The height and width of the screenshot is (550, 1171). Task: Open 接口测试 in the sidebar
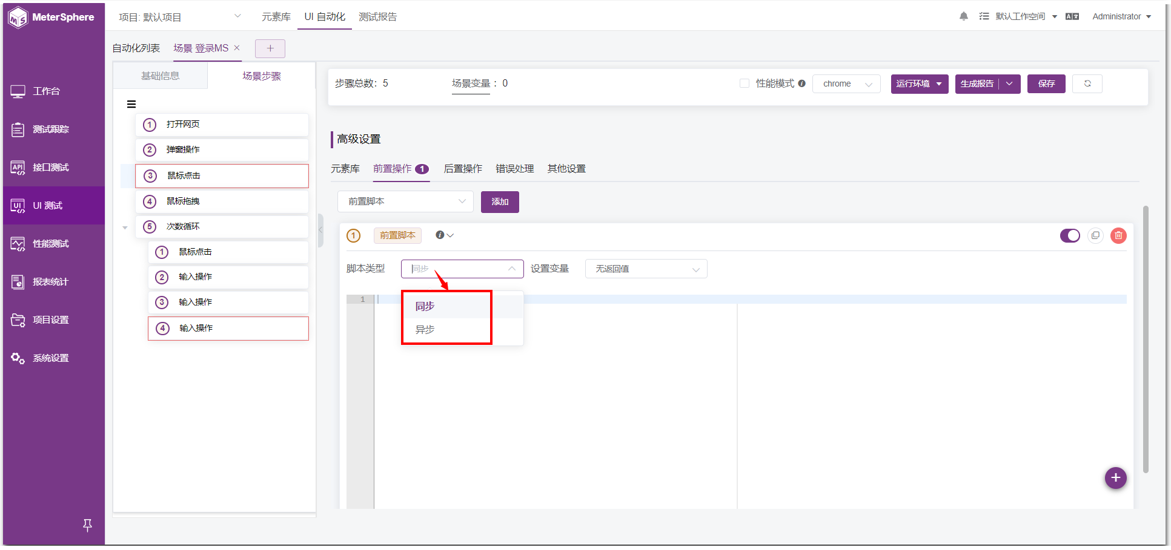tap(53, 168)
